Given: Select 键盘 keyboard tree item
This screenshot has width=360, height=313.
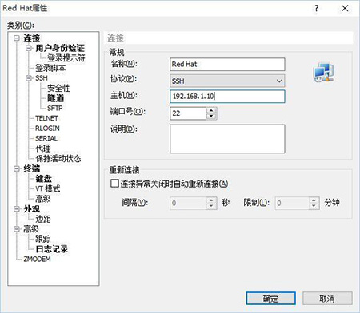Looking at the screenshot, I should click(43, 179).
